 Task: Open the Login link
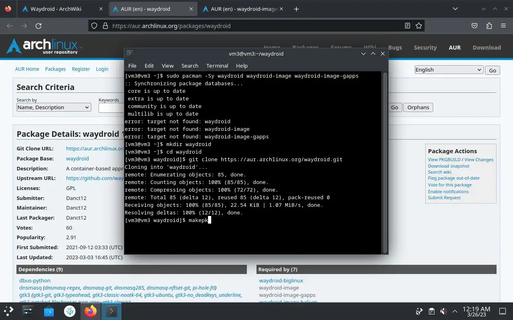pyautogui.click(x=102, y=69)
